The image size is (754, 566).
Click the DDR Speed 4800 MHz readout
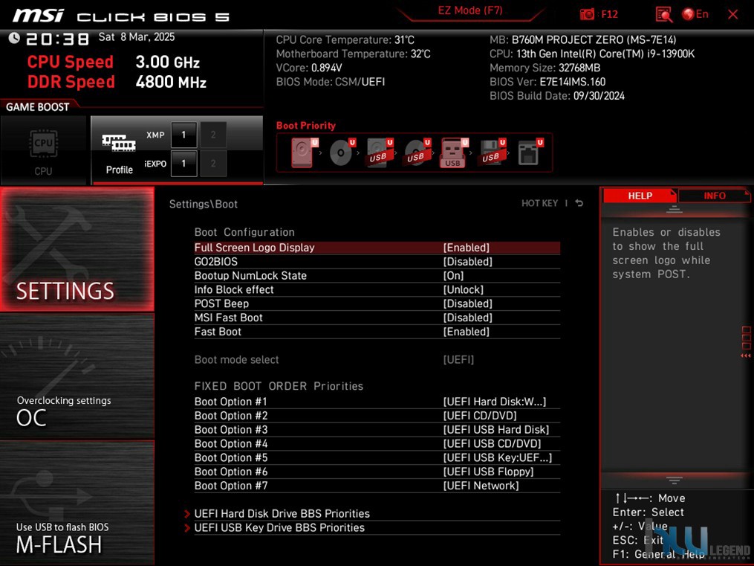point(117,82)
